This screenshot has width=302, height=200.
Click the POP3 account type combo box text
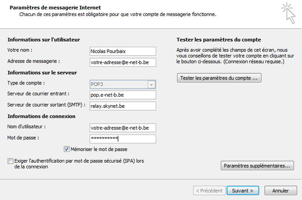(x=118, y=84)
